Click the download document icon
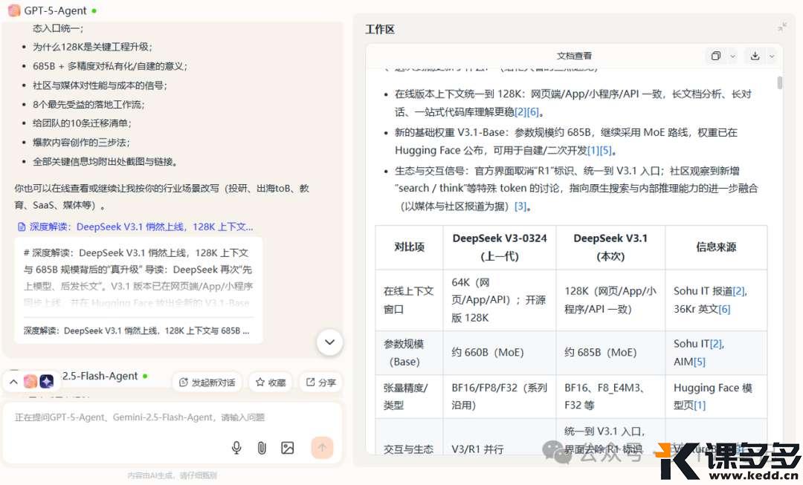Screen dimensions: 803x485 755,56
